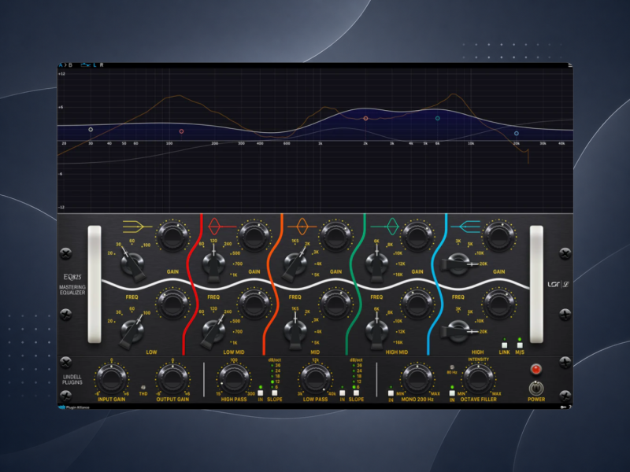Click the lower HIGH MID frequency selector
The width and height of the screenshot is (630, 472).
pyautogui.click(x=377, y=331)
